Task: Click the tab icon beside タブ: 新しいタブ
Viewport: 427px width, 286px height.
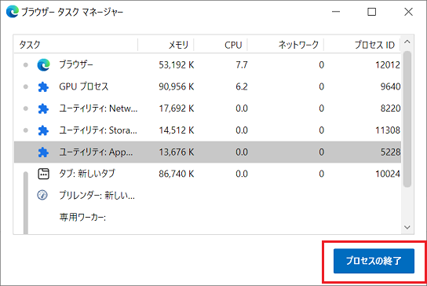Action: click(x=43, y=174)
